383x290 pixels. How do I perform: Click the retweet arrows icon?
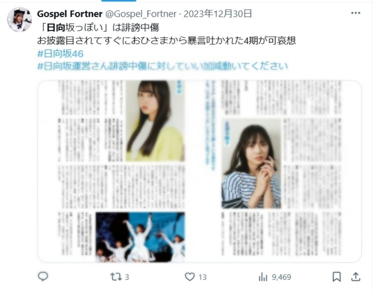coord(116,277)
